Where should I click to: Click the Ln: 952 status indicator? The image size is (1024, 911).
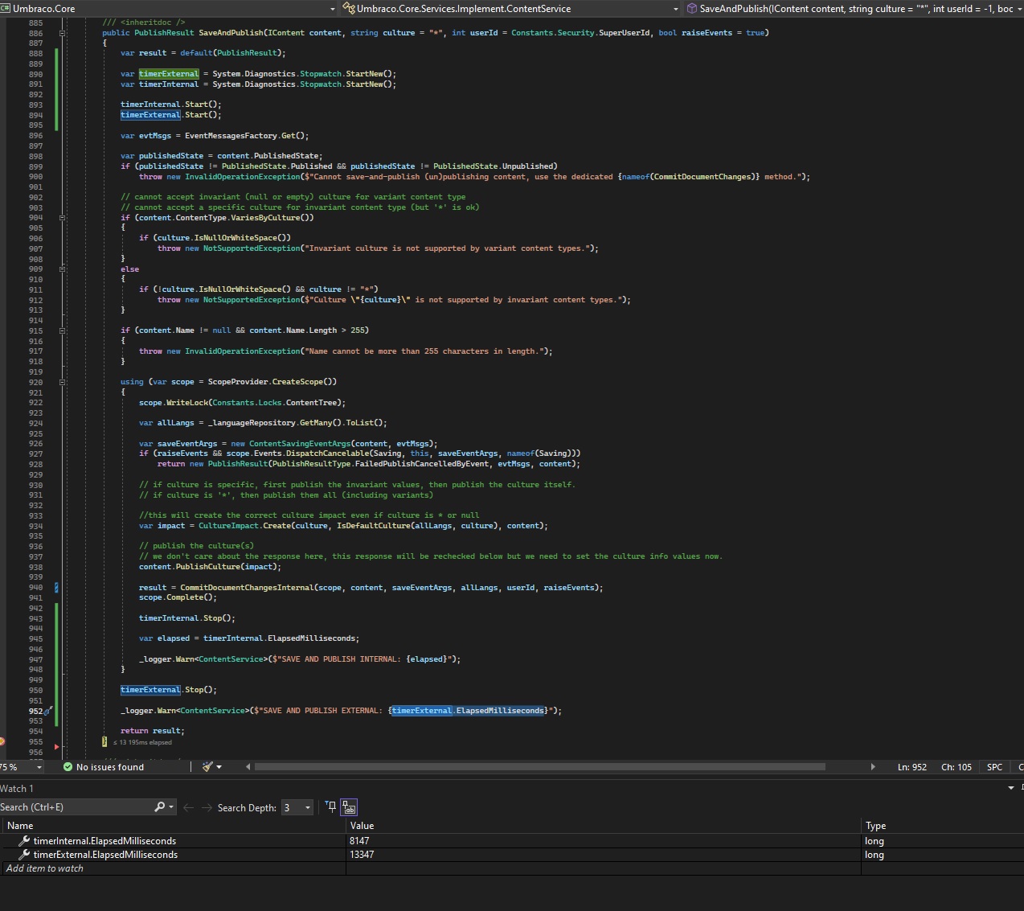(912, 767)
